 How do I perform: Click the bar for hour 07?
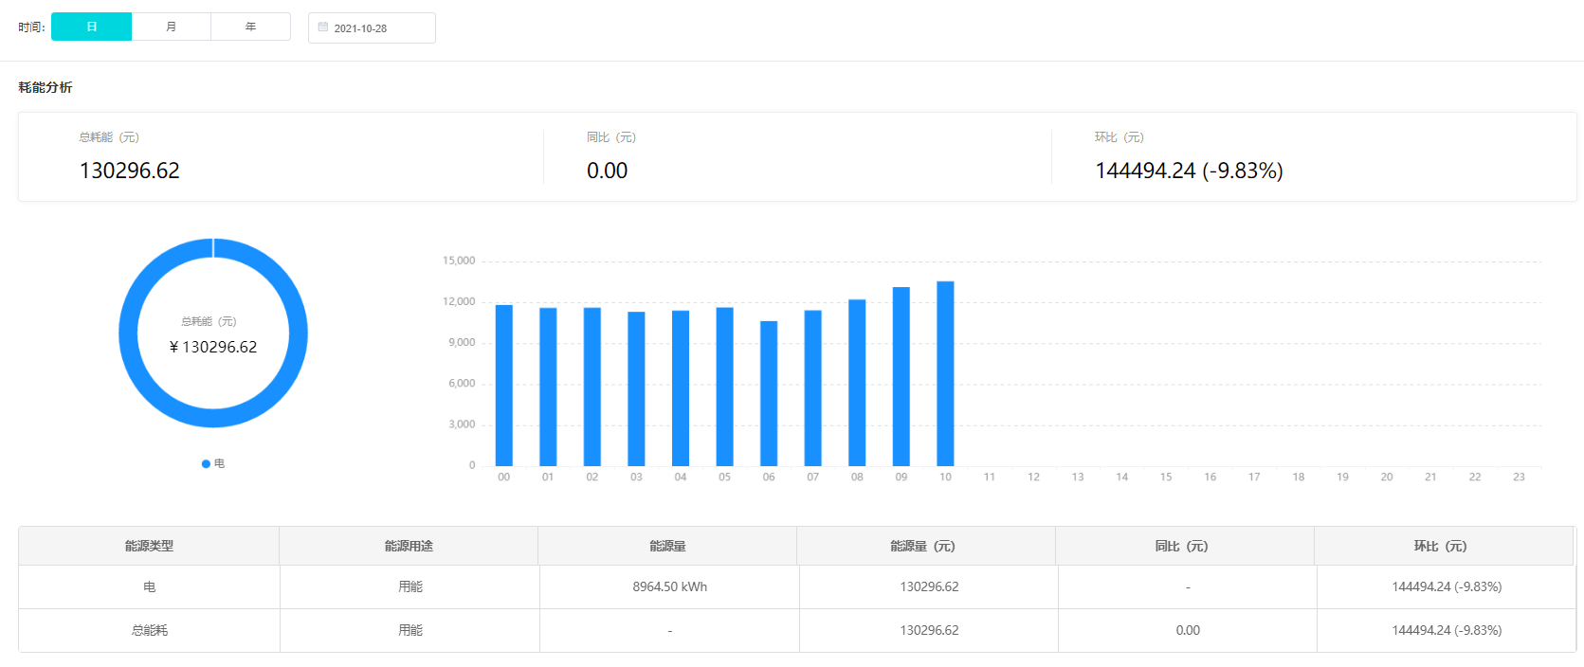tap(813, 388)
